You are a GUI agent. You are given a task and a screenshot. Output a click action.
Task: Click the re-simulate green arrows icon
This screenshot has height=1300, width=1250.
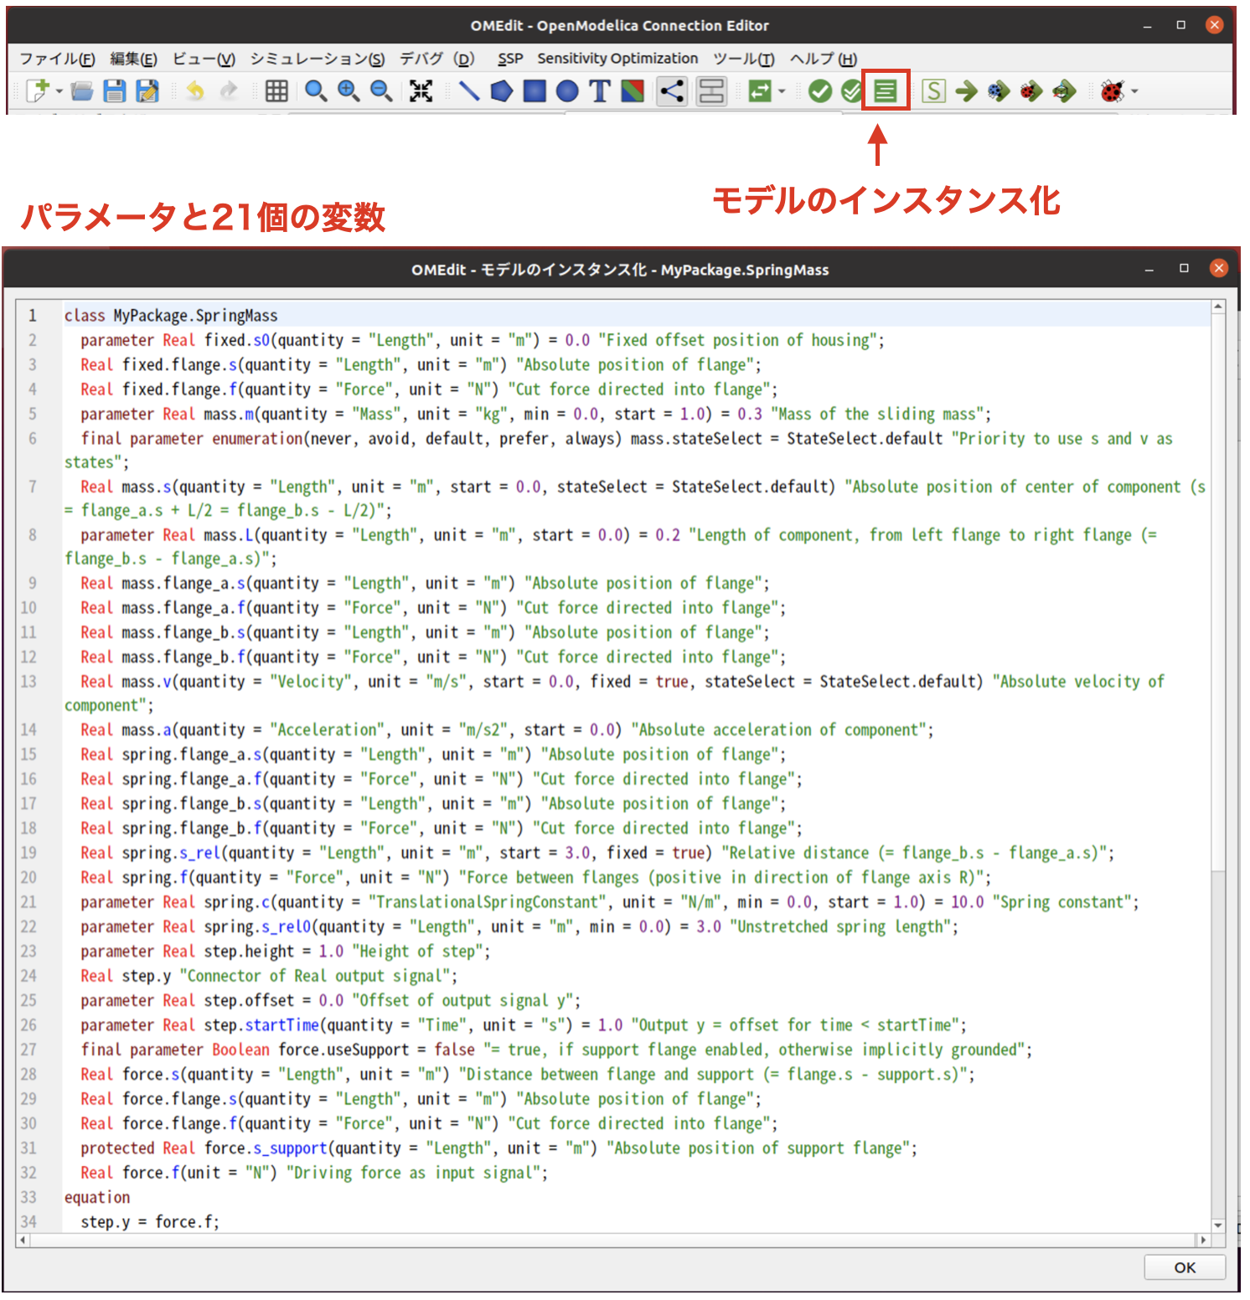[x=759, y=90]
